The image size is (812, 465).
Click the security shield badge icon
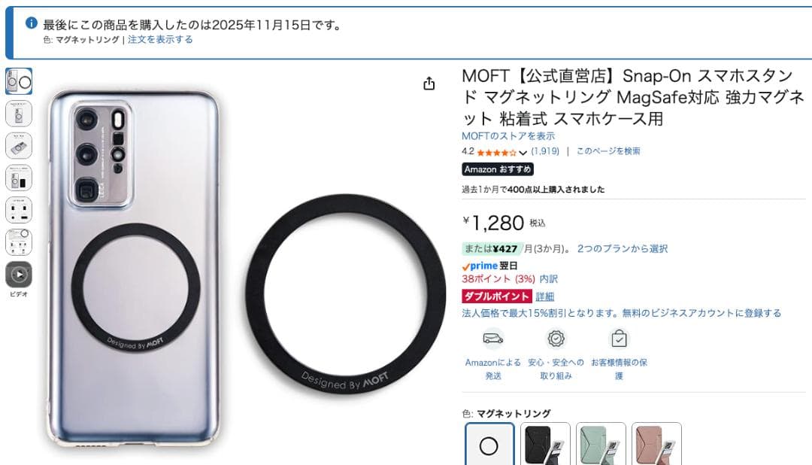[556, 339]
